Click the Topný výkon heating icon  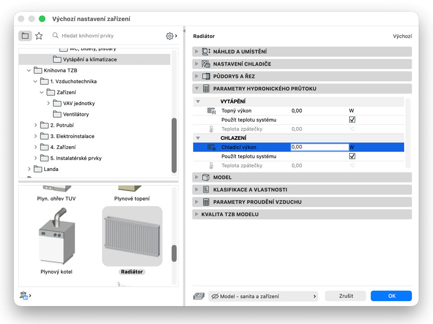(x=211, y=111)
